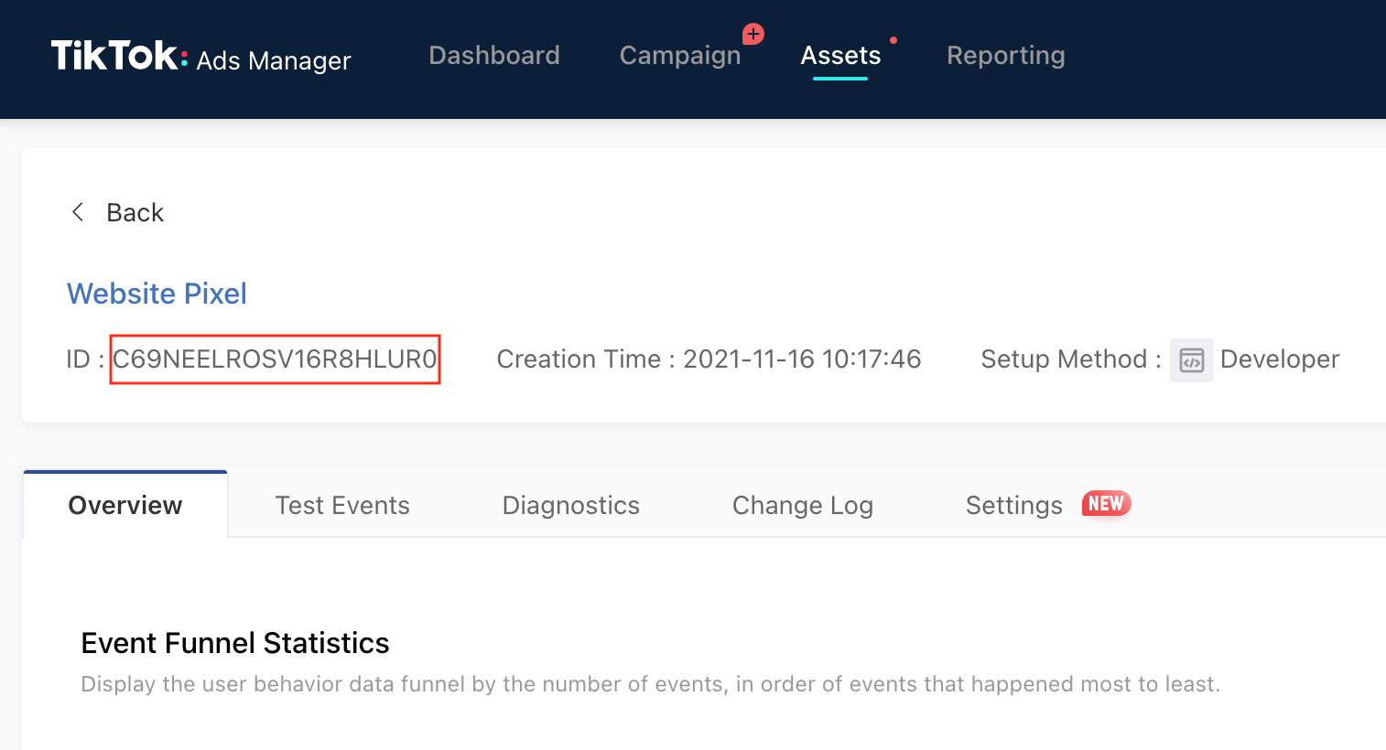This screenshot has width=1386, height=750.
Task: Click the red plus badge on Campaign
Action: (753, 35)
